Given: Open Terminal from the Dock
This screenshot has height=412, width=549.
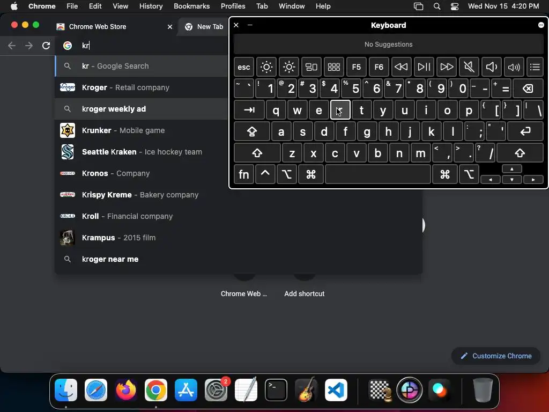Looking at the screenshot, I should tap(276, 389).
